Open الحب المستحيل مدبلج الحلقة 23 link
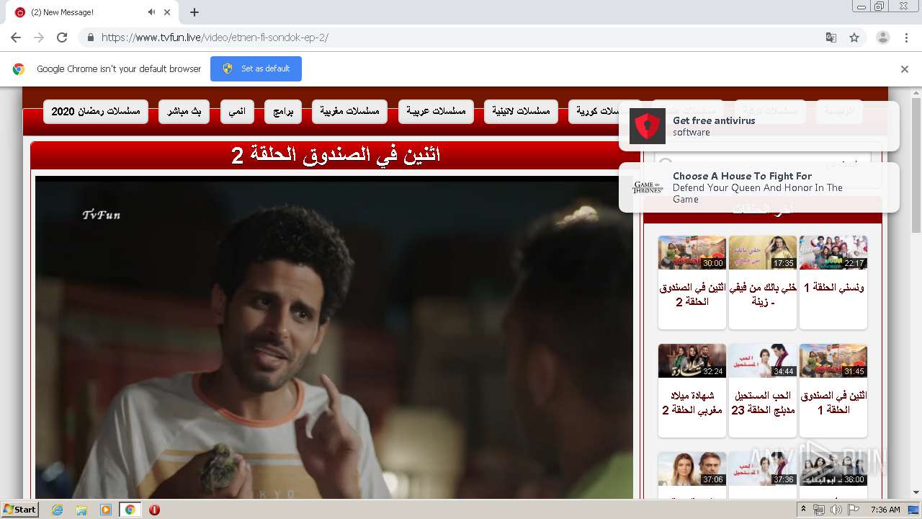The width and height of the screenshot is (922, 519). pyautogui.click(x=763, y=402)
